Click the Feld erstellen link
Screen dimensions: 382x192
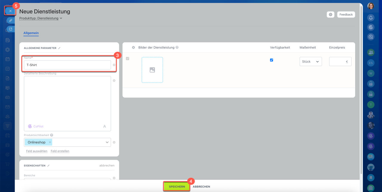[x=60, y=151]
